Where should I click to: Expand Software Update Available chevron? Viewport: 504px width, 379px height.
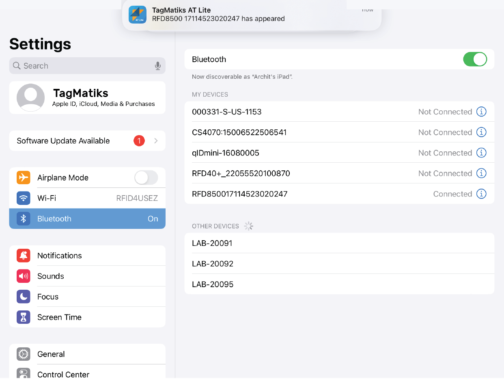pyautogui.click(x=156, y=141)
